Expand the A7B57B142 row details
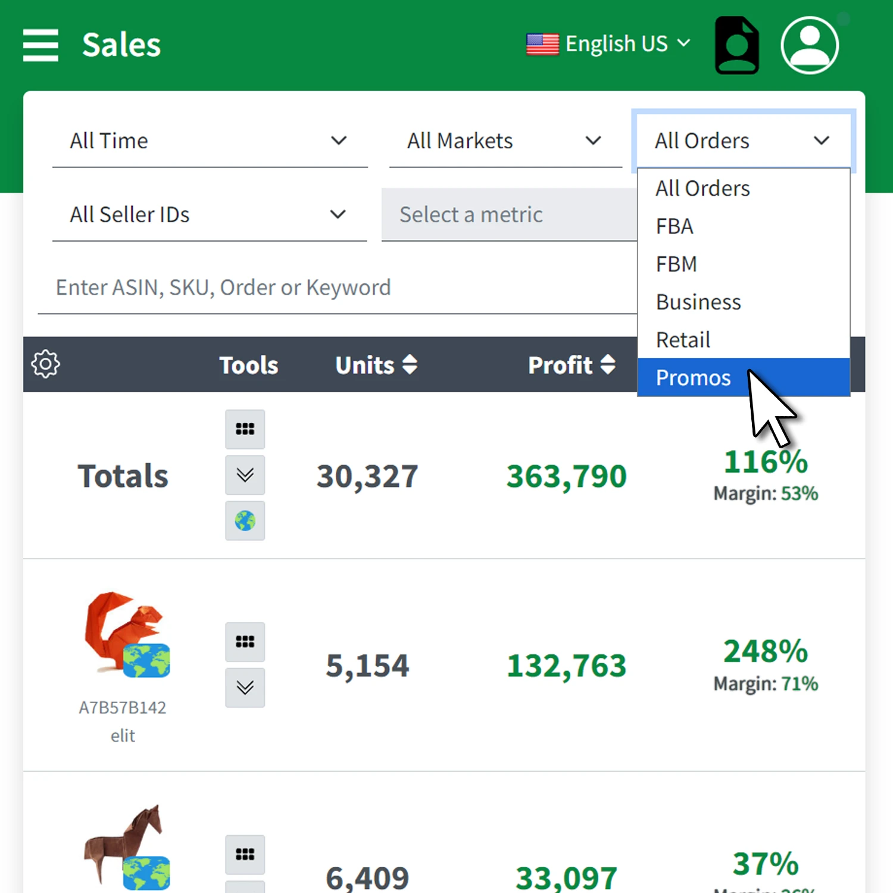Image resolution: width=893 pixels, height=893 pixels. click(245, 688)
